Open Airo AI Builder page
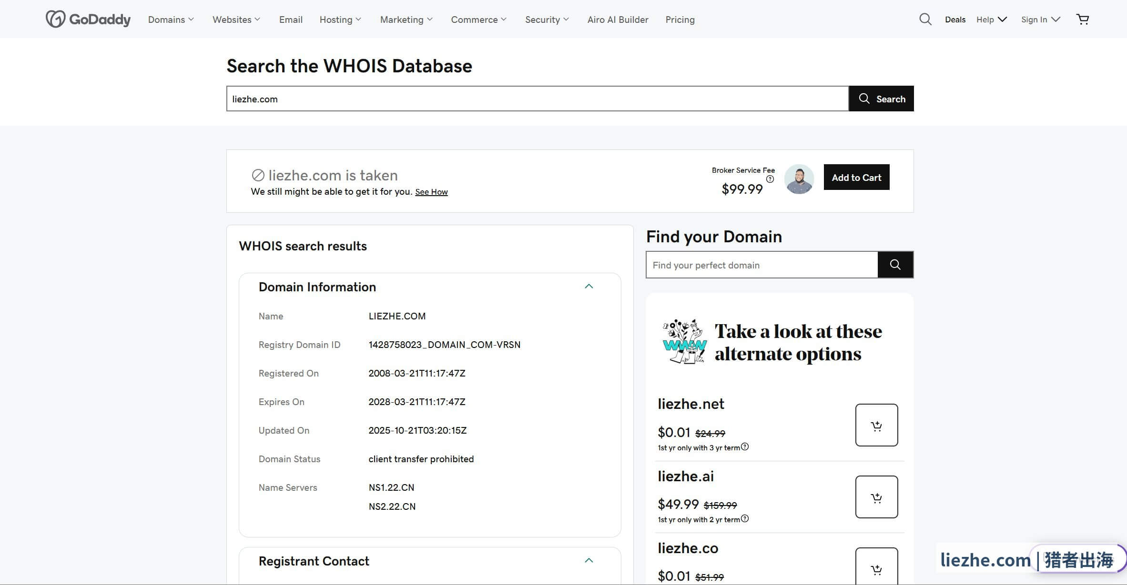This screenshot has height=585, width=1127. click(x=618, y=20)
